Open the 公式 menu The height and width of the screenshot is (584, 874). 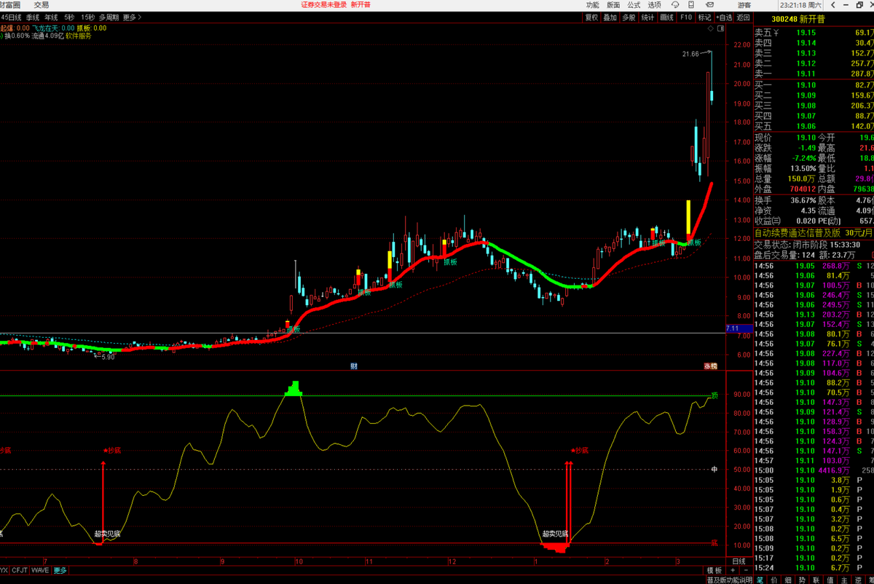click(x=634, y=4)
